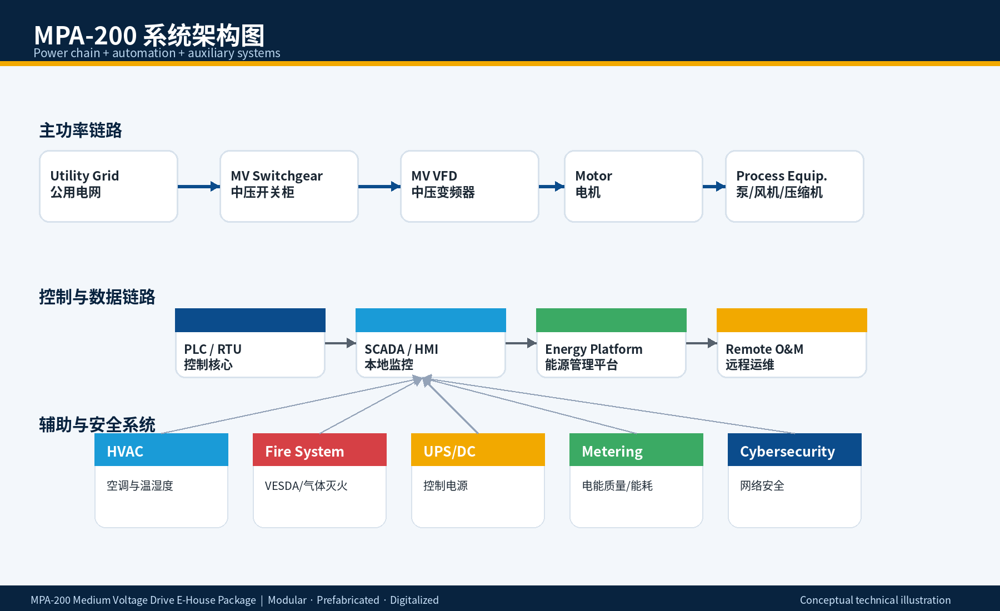Click the Utility Grid 公用电网 box
The width and height of the screenshot is (1000, 611).
coord(108,186)
